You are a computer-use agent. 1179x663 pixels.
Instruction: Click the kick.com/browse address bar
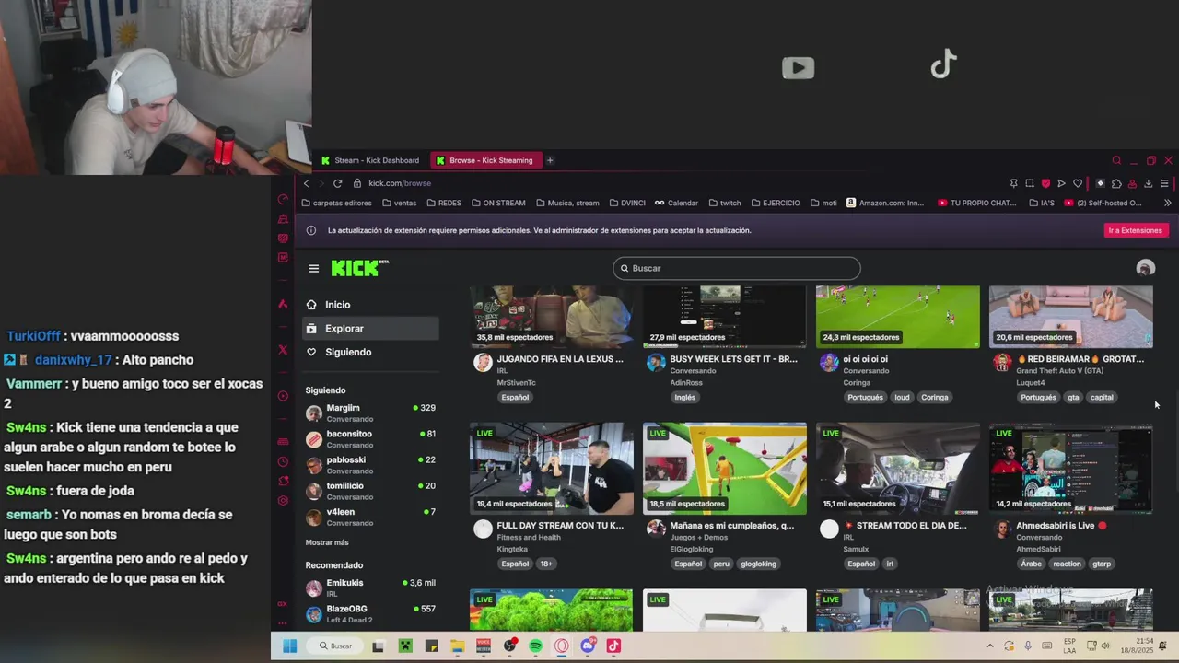(x=400, y=183)
